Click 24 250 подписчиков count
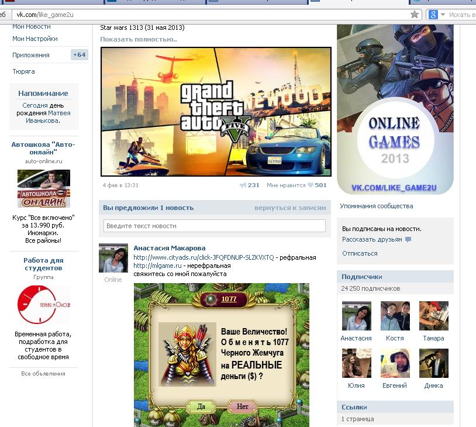 click(370, 288)
